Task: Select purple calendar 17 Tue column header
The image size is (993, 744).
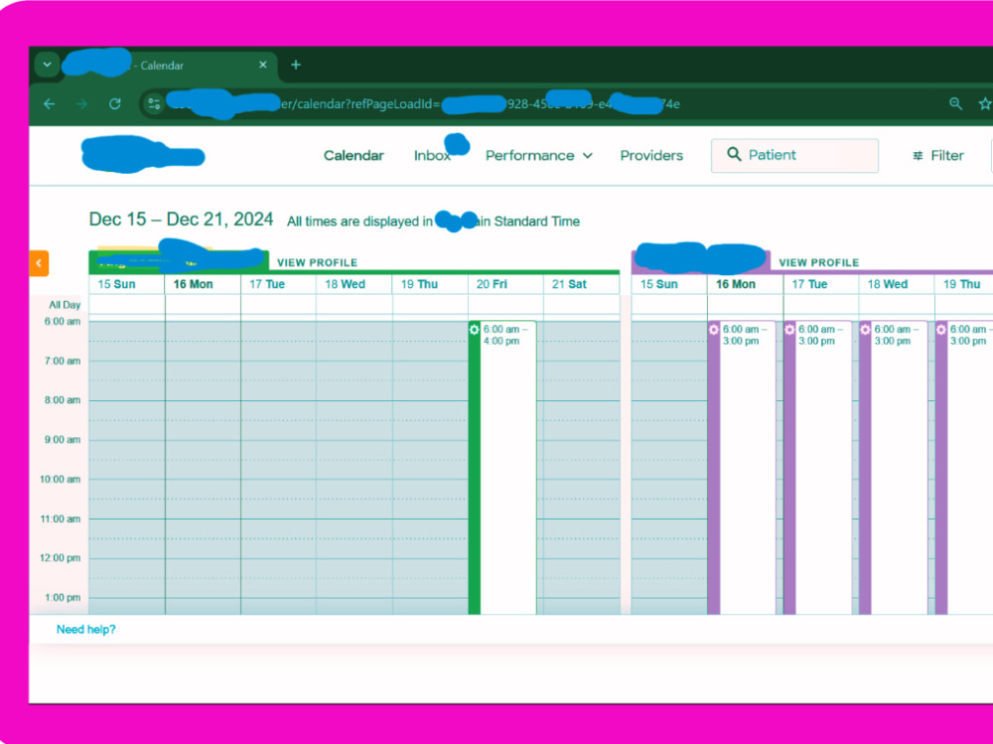Action: point(821,284)
